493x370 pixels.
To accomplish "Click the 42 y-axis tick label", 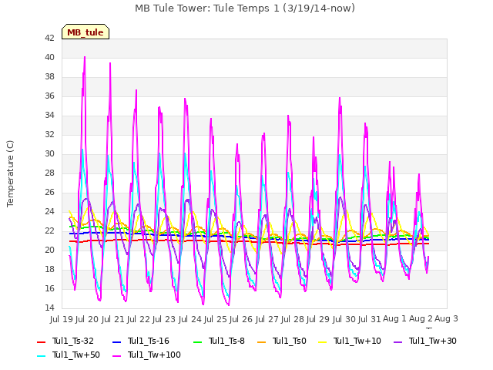I will [x=49, y=38].
